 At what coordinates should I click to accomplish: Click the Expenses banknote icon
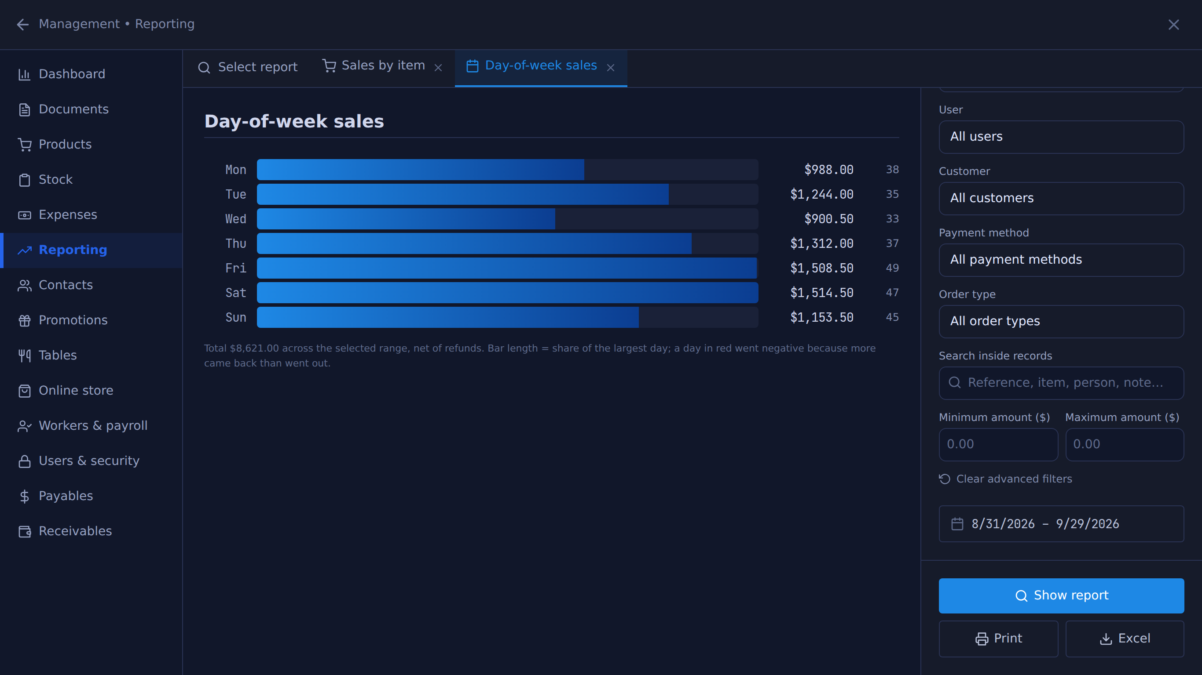coord(24,215)
